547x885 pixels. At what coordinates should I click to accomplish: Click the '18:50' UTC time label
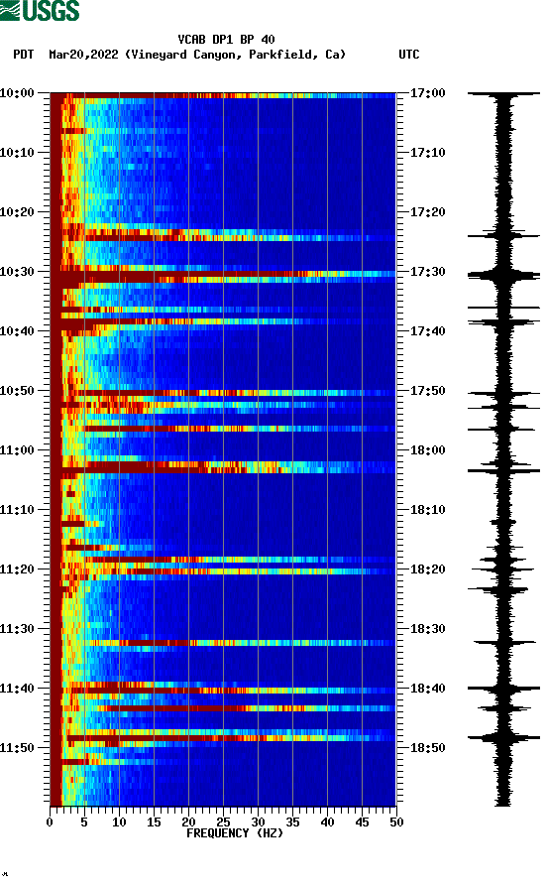(427, 748)
